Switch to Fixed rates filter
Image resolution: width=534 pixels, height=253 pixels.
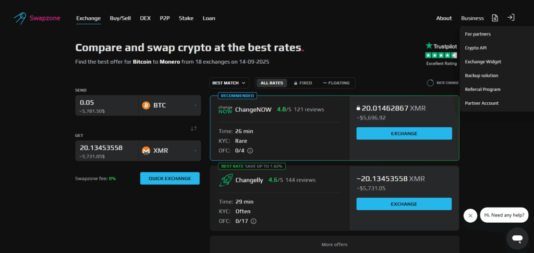click(303, 83)
